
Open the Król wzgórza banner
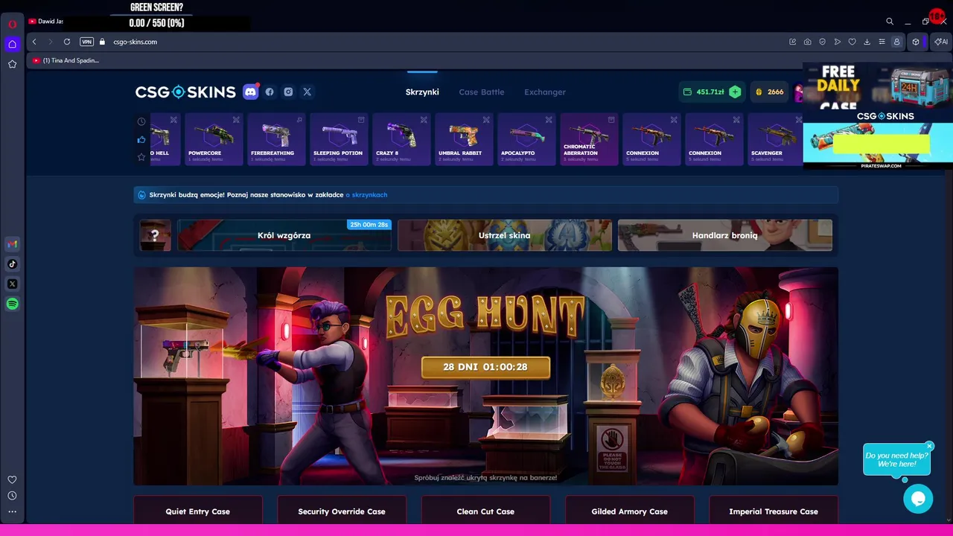click(284, 235)
